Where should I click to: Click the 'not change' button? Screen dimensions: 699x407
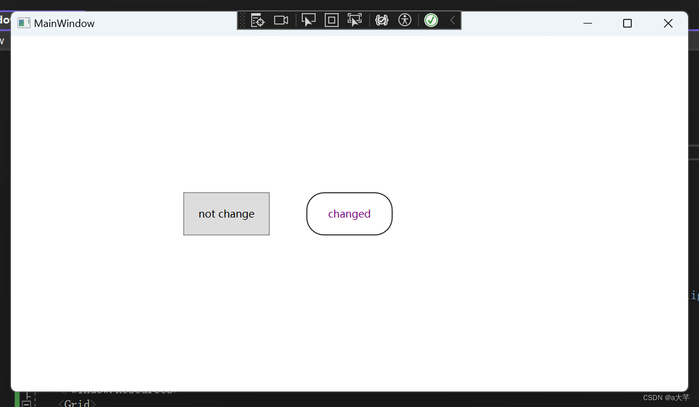[226, 214]
